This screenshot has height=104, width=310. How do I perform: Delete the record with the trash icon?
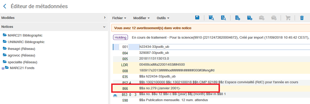coord(302,18)
